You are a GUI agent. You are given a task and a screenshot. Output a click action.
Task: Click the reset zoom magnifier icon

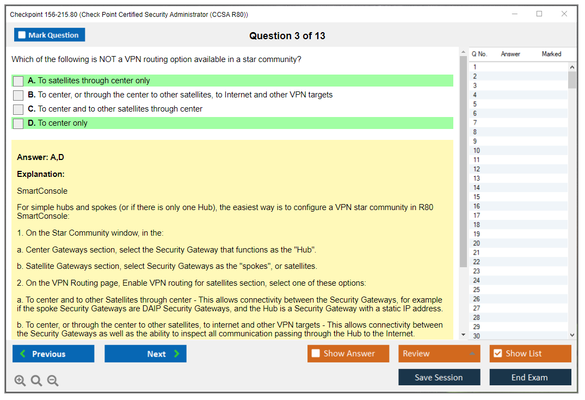tap(36, 380)
